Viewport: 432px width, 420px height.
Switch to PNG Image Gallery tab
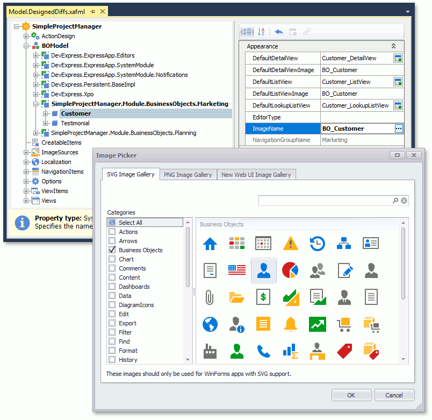pos(188,174)
